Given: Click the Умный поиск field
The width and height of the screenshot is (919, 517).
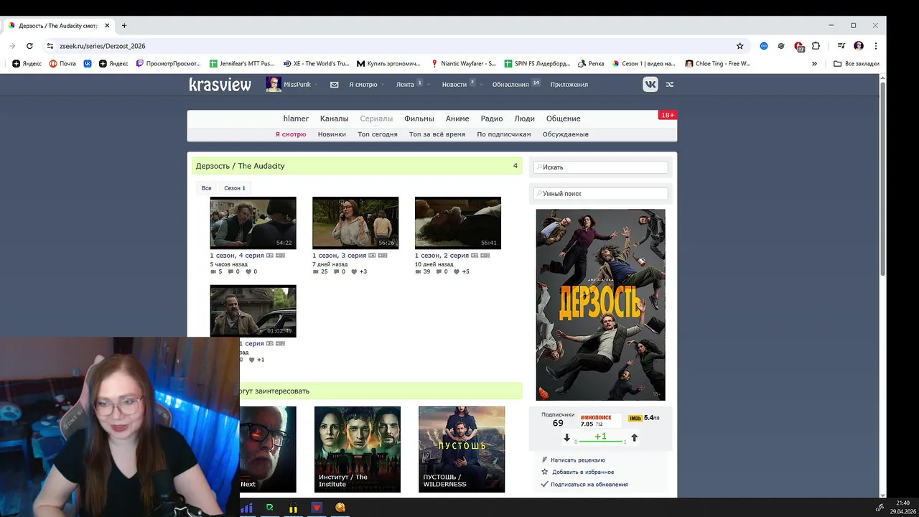Looking at the screenshot, I should coord(601,194).
